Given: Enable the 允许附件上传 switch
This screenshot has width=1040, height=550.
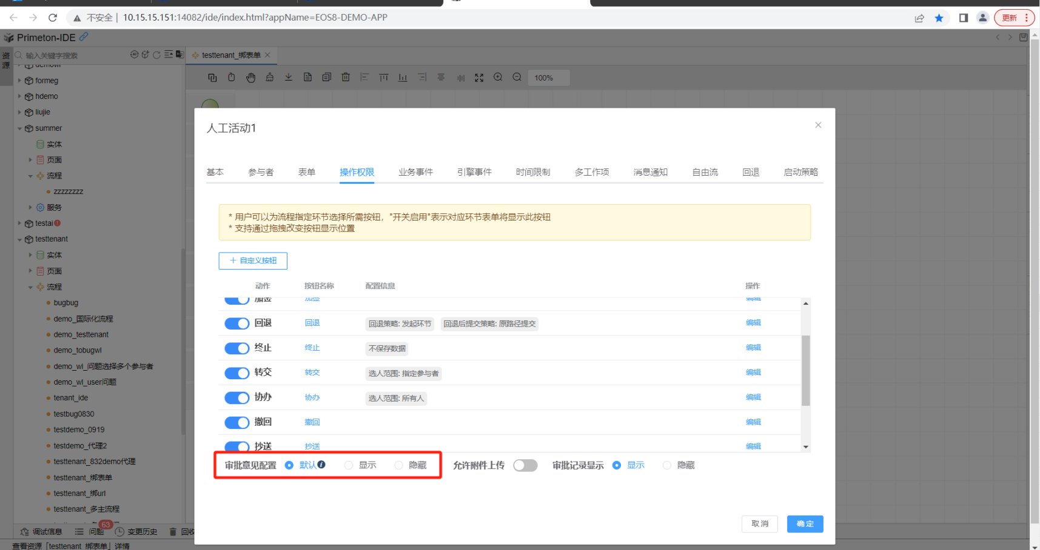Looking at the screenshot, I should [525, 465].
